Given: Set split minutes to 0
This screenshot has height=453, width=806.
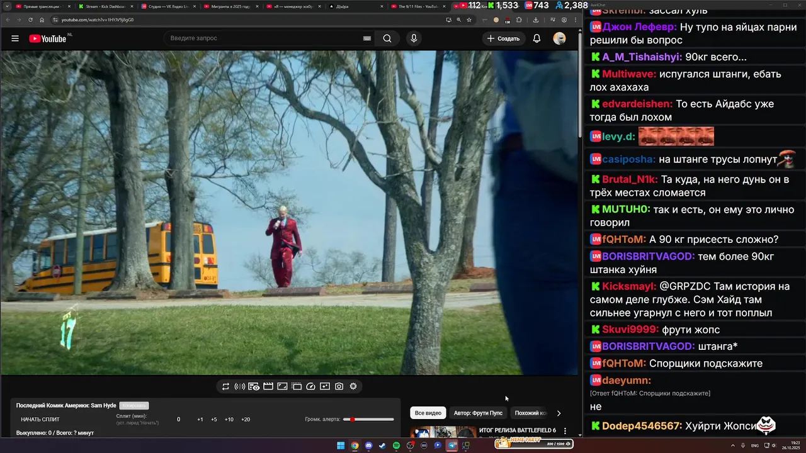Looking at the screenshot, I should coord(178,420).
